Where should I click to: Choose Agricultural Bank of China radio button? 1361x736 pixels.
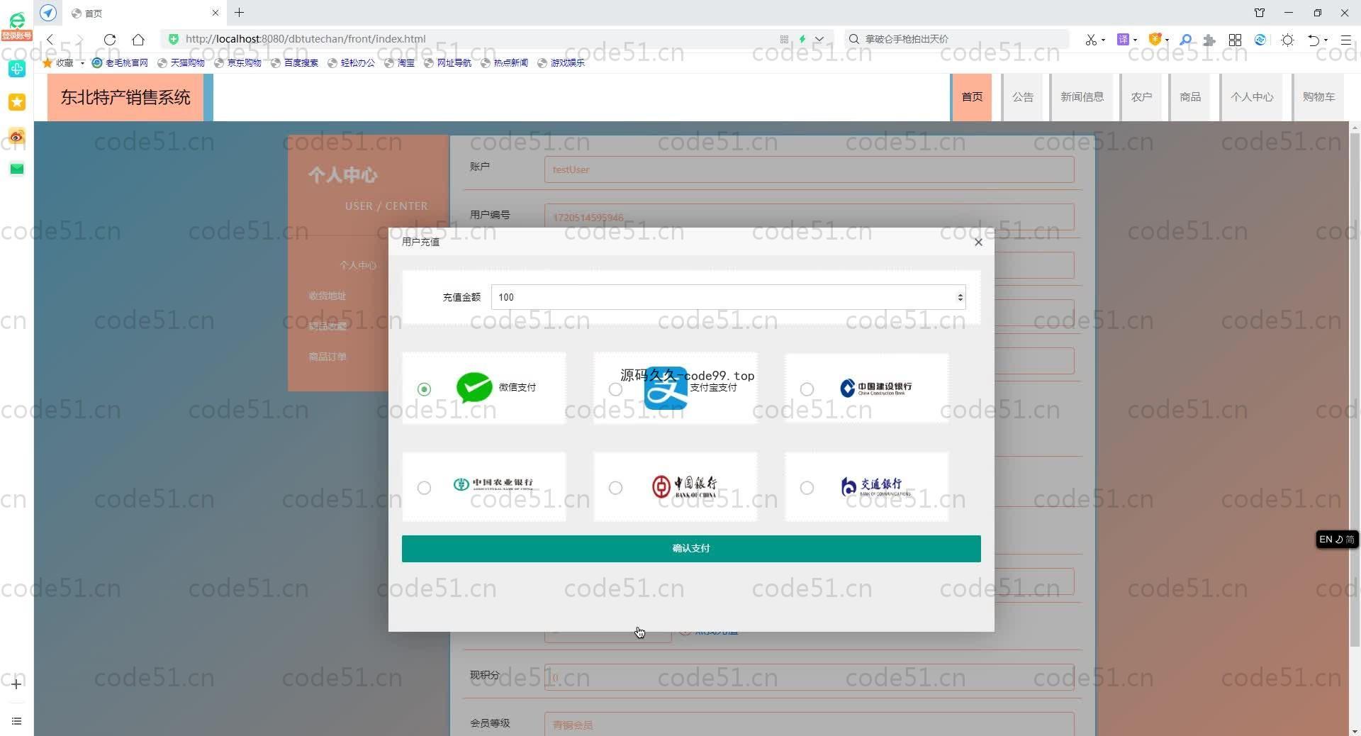pyautogui.click(x=424, y=488)
